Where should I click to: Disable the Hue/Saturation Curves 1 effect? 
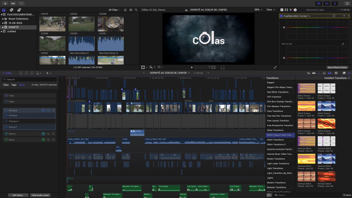(x=282, y=16)
